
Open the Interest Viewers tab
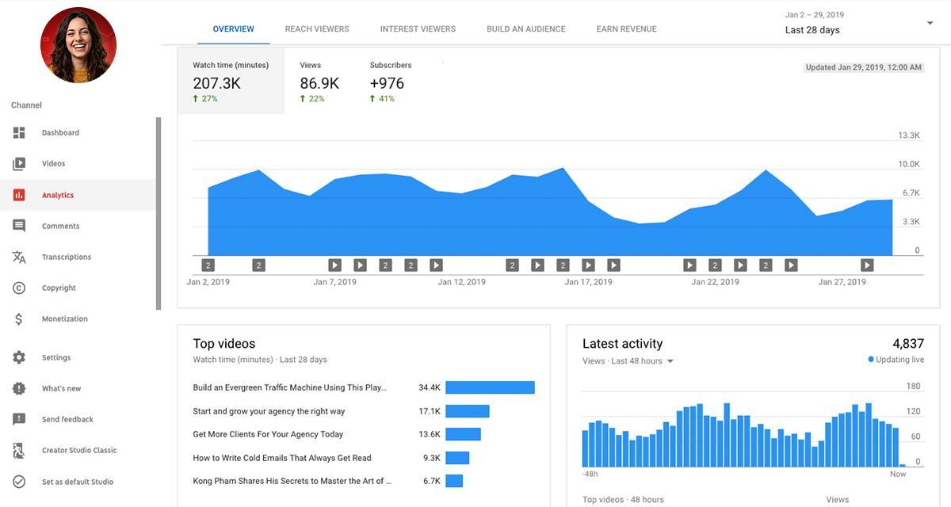tap(418, 29)
